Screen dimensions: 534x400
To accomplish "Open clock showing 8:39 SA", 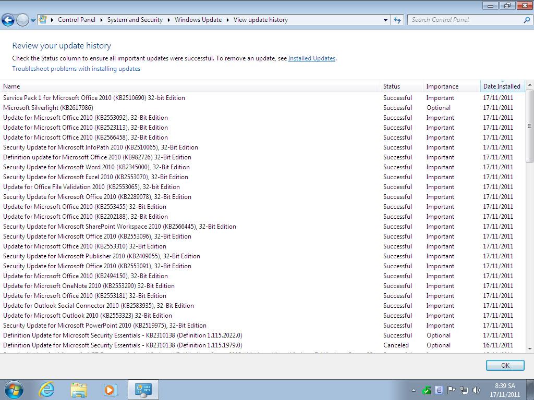I will [x=505, y=390].
